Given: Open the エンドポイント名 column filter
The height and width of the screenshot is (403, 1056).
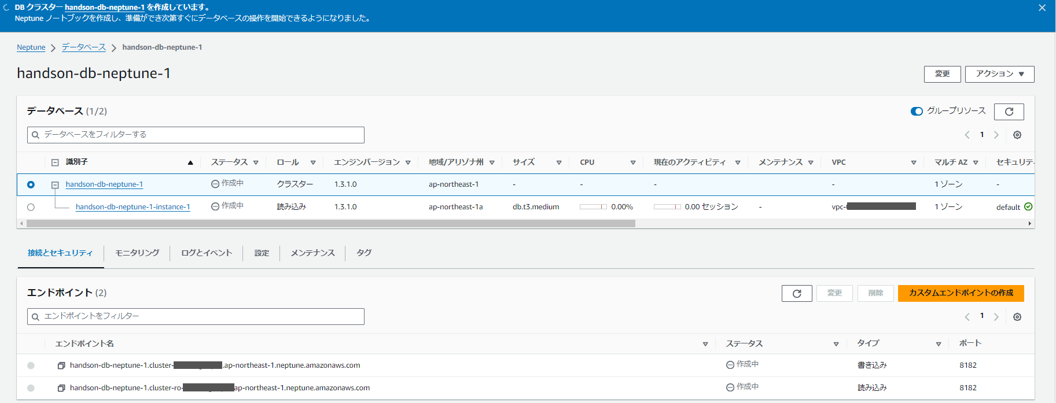Looking at the screenshot, I should point(705,344).
